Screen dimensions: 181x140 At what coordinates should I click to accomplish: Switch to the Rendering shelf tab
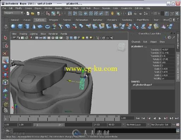127,20
